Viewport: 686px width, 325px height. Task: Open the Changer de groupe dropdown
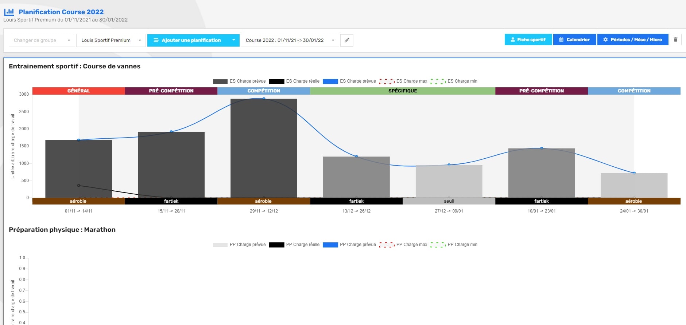42,40
